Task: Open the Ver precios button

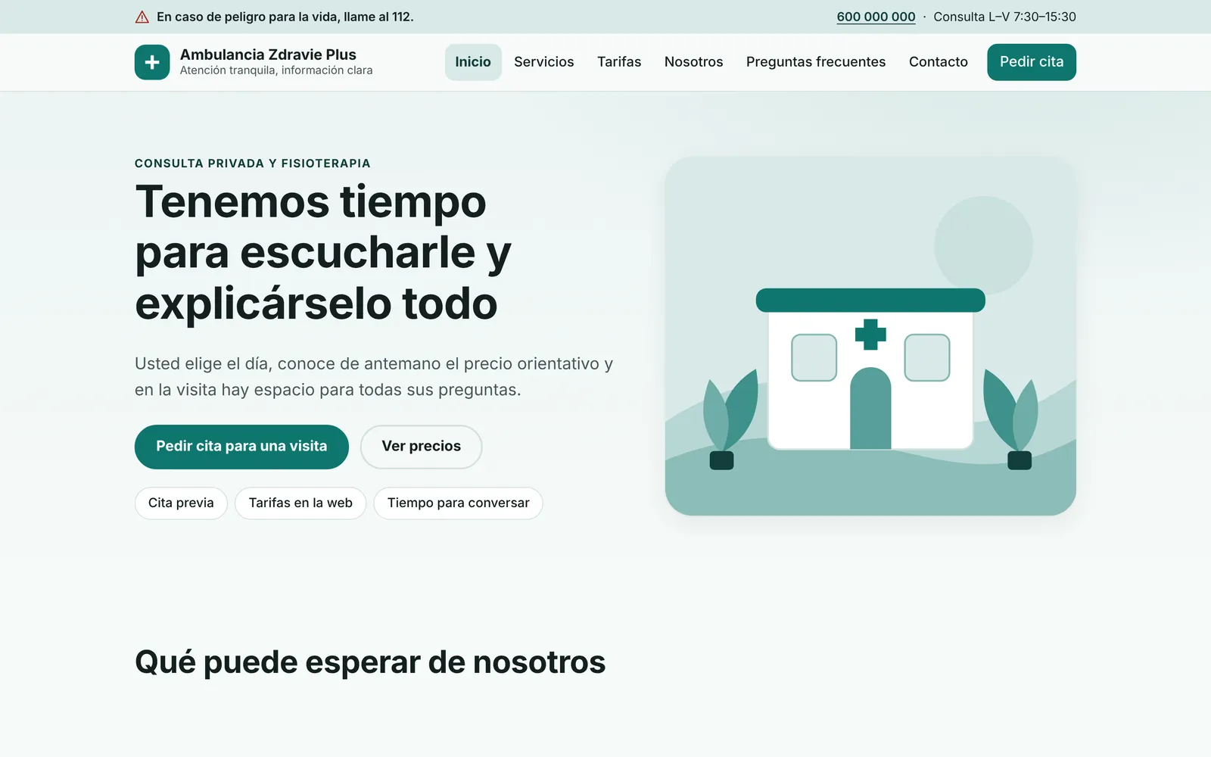Action: [421, 447]
